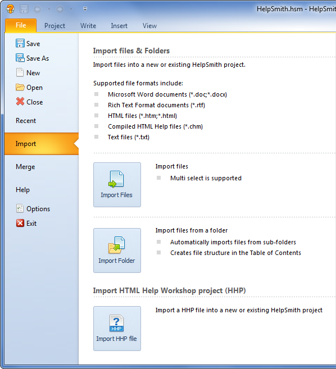
Task: Open the Merge section
Action: [25, 167]
